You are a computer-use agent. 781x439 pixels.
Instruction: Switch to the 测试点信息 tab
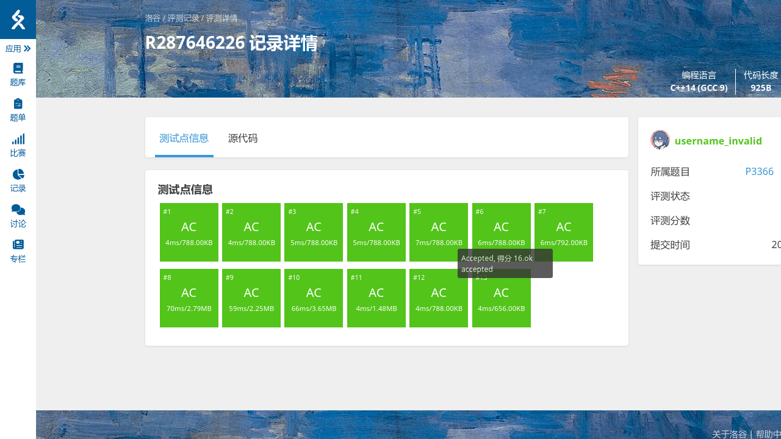[x=184, y=138]
